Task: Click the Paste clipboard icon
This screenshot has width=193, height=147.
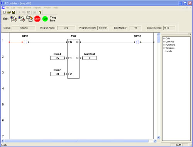Action: tap(29, 12)
